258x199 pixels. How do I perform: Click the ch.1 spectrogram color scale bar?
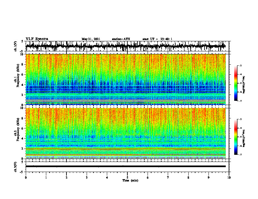[236, 83]
